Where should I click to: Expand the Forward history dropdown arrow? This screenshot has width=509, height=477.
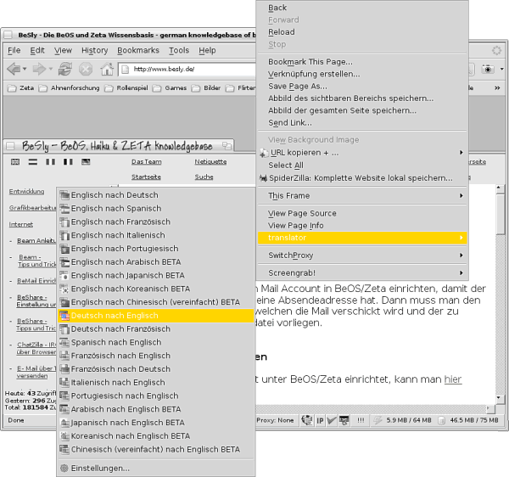coord(53,69)
